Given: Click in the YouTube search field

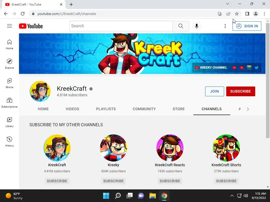Looking at the screenshot, I should point(121,26).
